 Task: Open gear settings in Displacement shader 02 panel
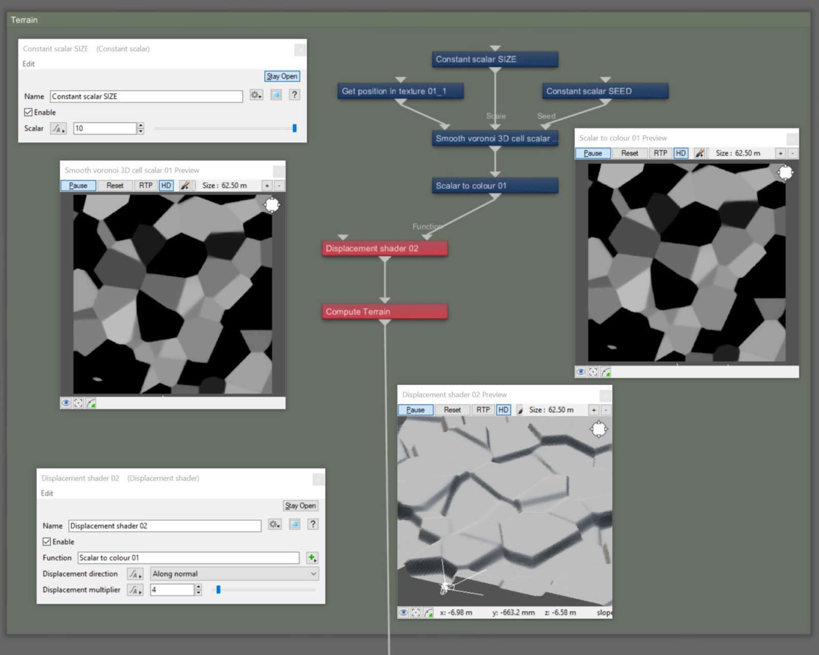pos(274,524)
